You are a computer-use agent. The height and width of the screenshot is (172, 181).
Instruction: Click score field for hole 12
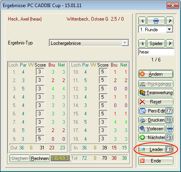point(103,88)
